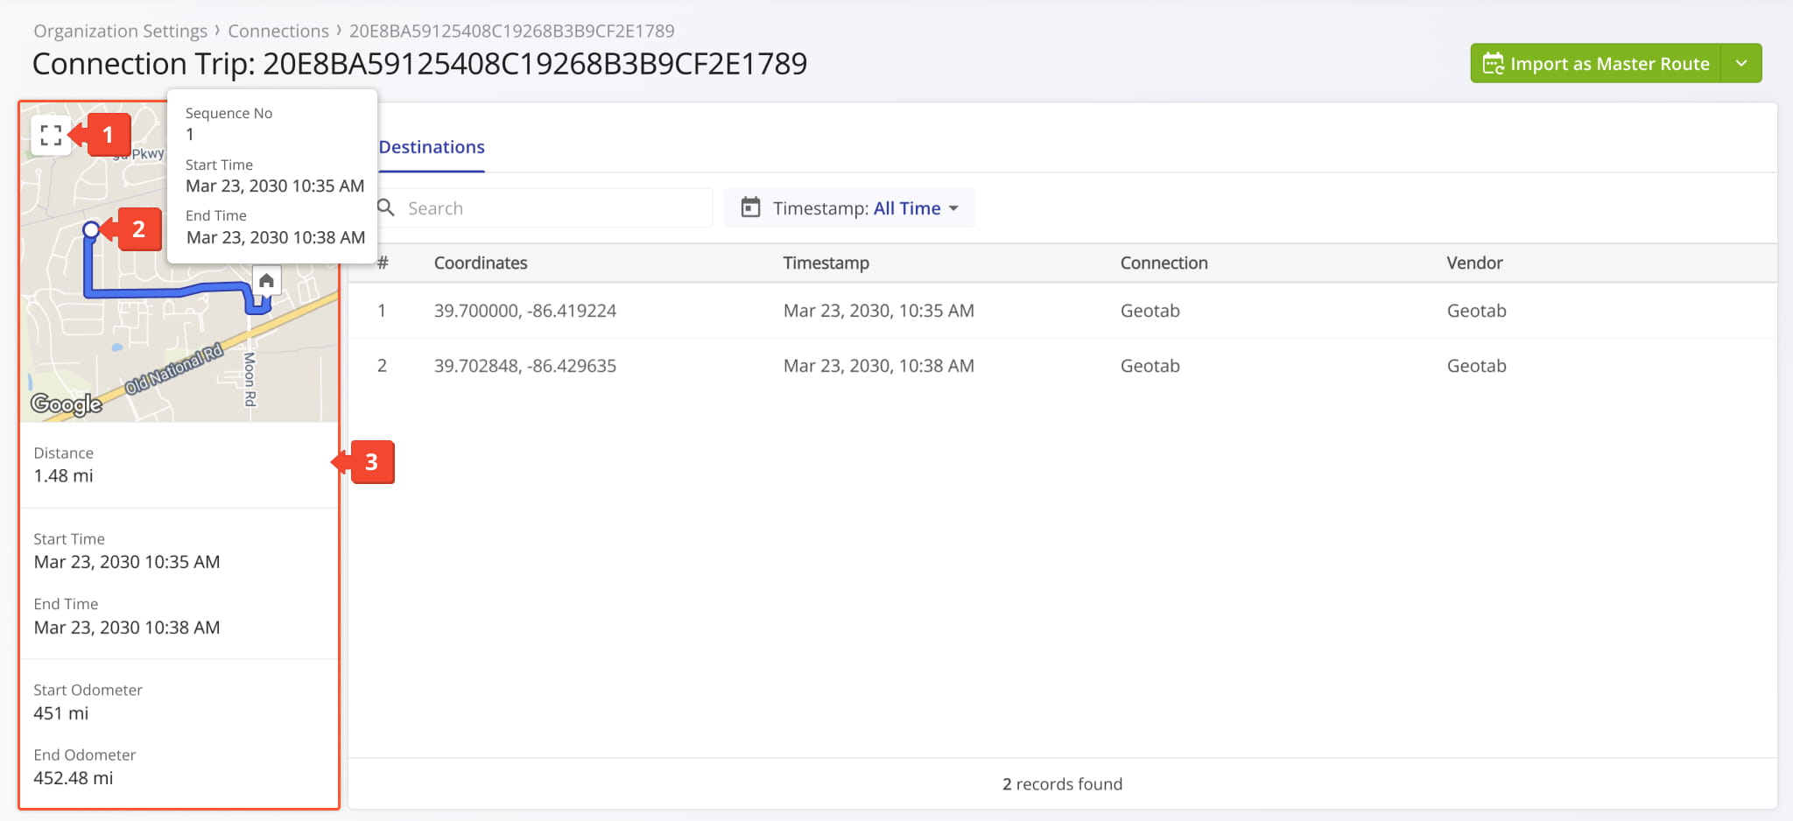
Task: Click the calendar icon in Timestamp filter
Action: click(750, 208)
